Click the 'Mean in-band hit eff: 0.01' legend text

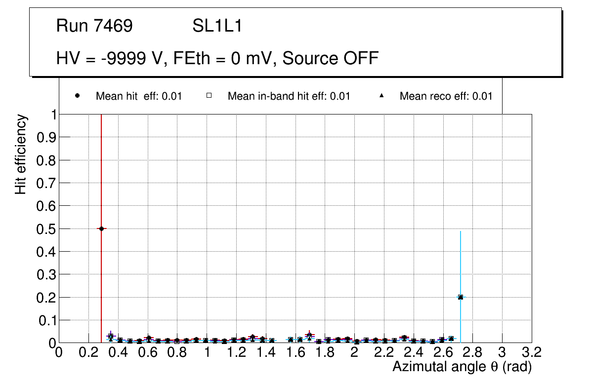pos(289,96)
